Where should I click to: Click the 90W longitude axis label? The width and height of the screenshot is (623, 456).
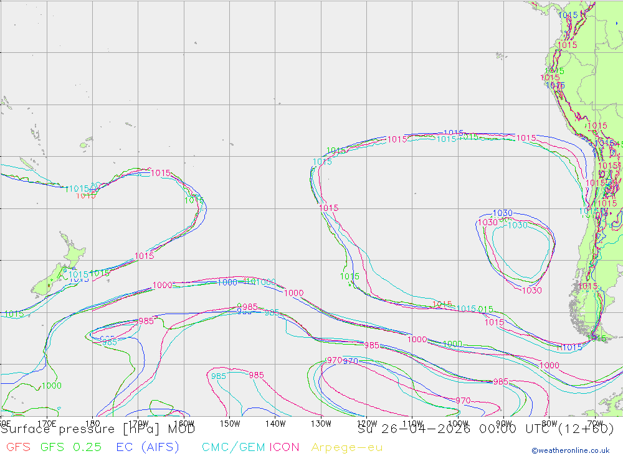click(504, 424)
